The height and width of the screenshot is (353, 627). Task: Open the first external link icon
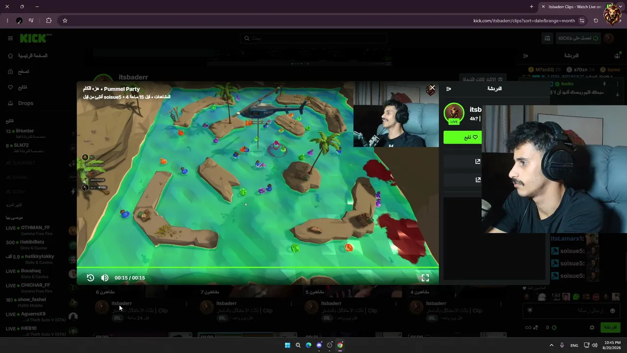click(x=478, y=161)
